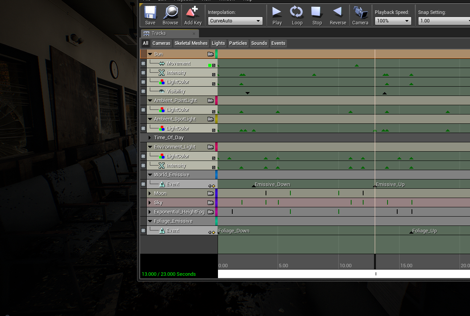Close the Tracks panel tab
470x316 pixels.
pyautogui.click(x=194, y=34)
